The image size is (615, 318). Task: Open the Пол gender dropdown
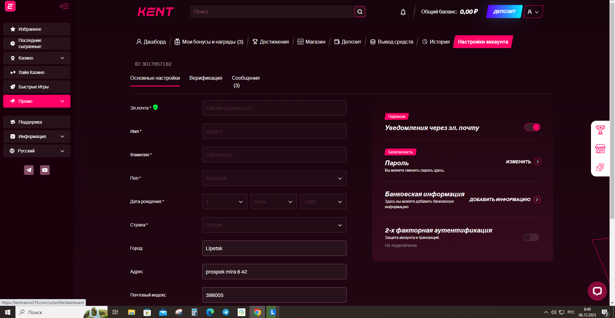pyautogui.click(x=274, y=178)
